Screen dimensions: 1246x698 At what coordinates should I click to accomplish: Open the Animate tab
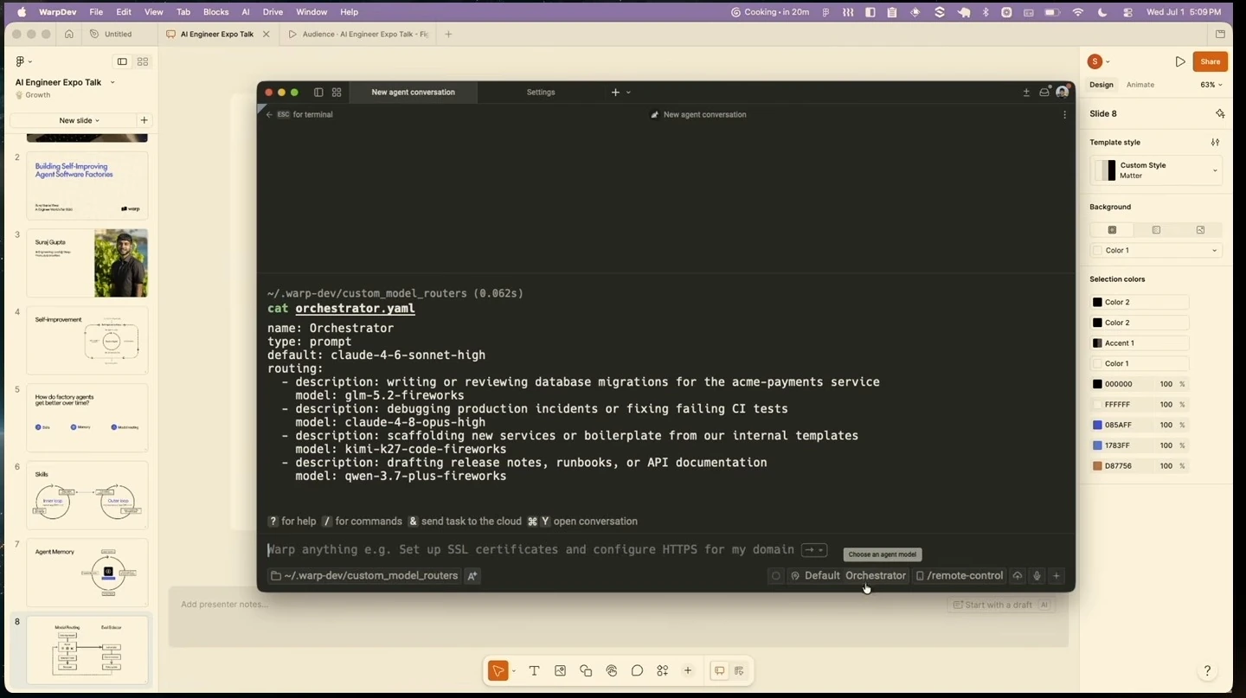(1140, 85)
